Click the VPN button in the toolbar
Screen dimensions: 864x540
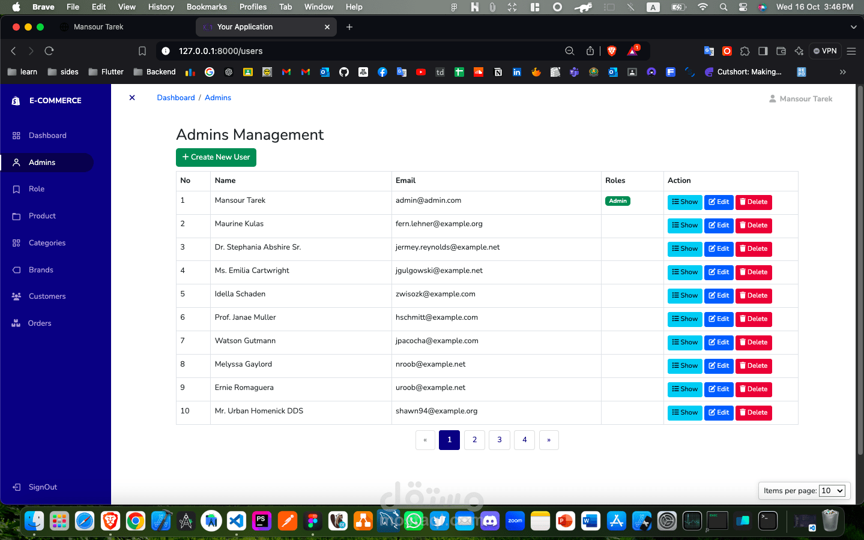[x=825, y=51]
